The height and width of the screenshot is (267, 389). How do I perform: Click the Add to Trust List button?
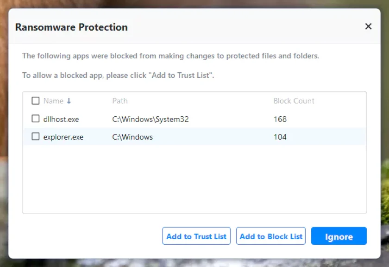tap(196, 236)
